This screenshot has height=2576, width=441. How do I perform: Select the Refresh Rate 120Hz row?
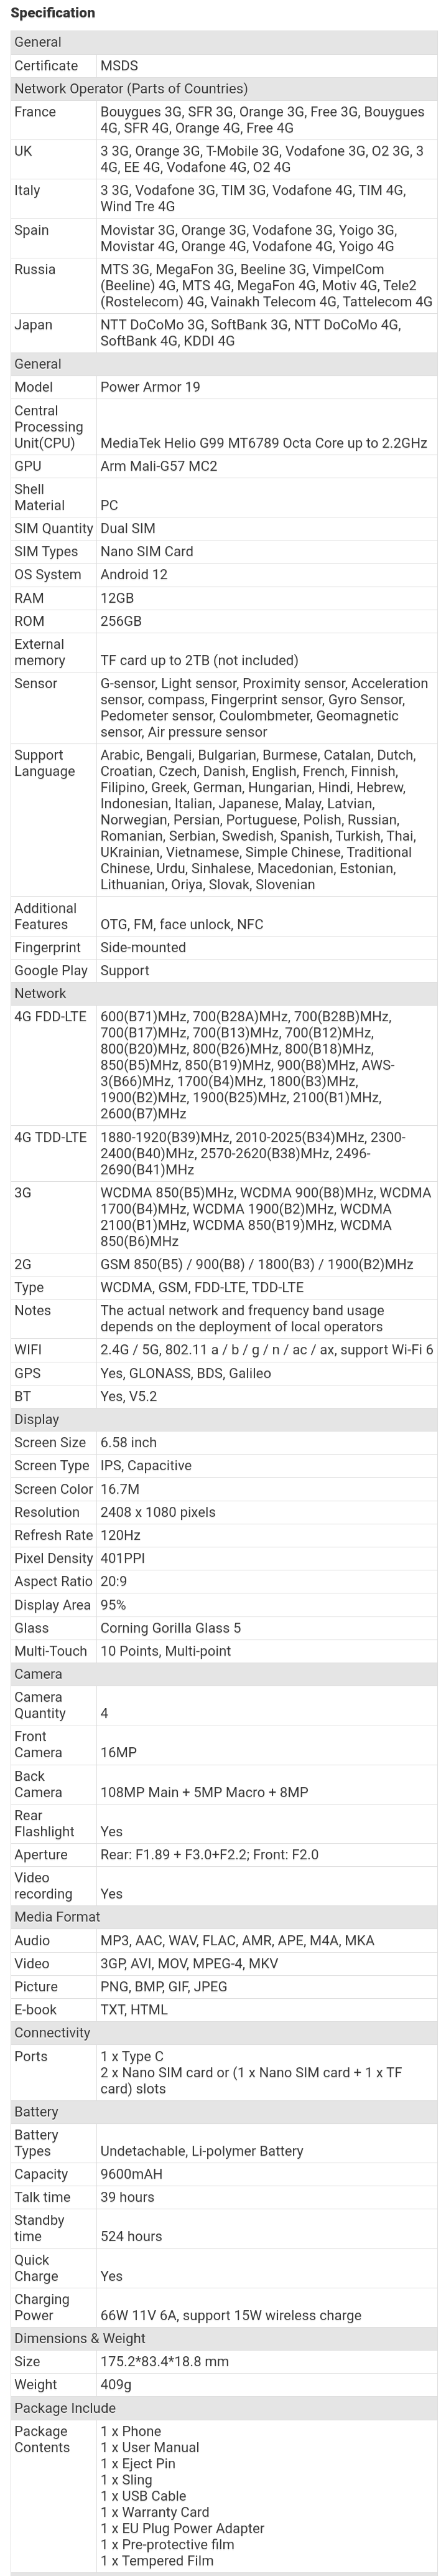[224, 1535]
